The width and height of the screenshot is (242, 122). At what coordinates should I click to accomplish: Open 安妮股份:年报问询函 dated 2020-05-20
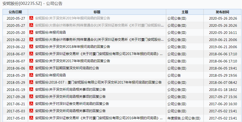click(51, 32)
